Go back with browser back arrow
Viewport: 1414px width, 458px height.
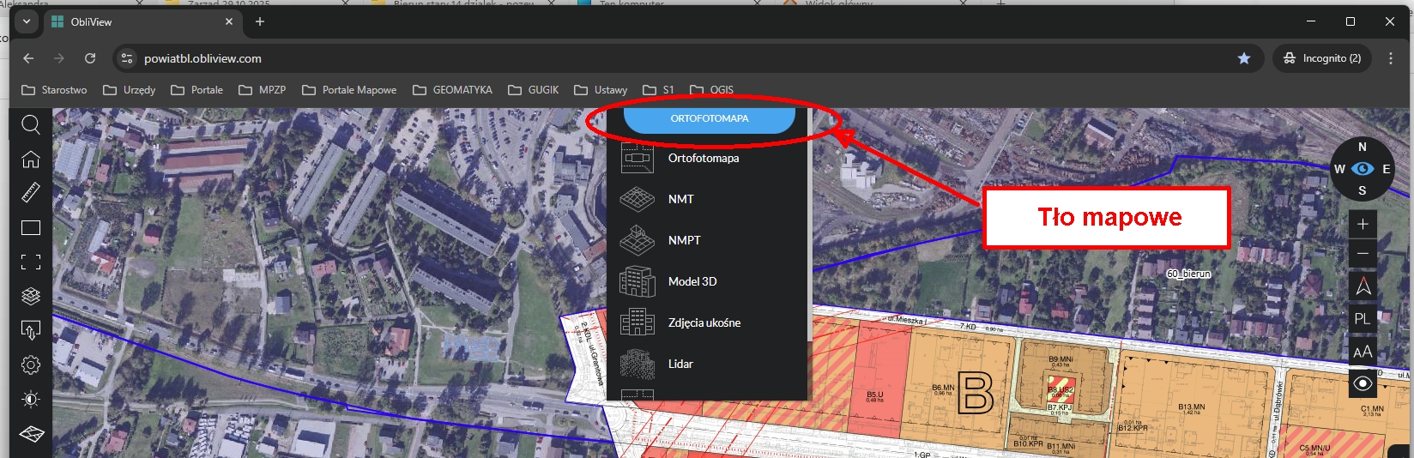[28, 58]
